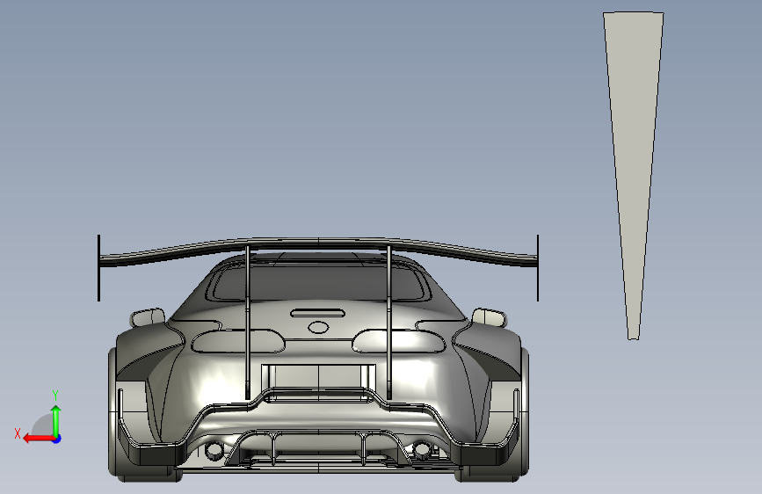This screenshot has height=494, width=762.
Task: Click the green Y axis arrow on triad
Action: click(x=56, y=420)
